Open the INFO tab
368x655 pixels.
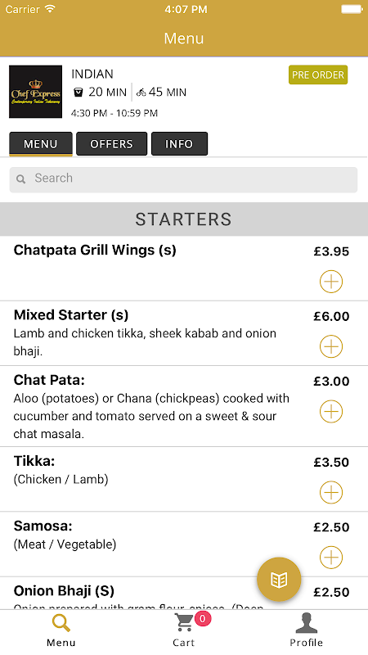pos(179,144)
